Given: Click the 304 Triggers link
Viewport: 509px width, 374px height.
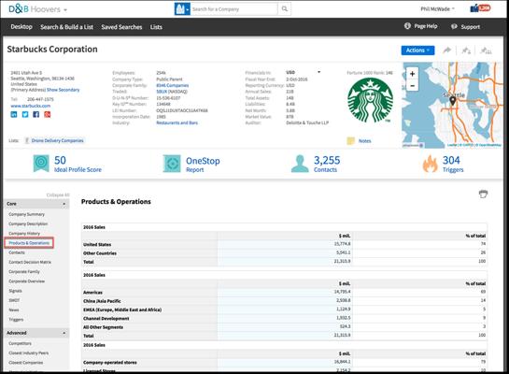Looking at the screenshot, I should click(x=453, y=164).
